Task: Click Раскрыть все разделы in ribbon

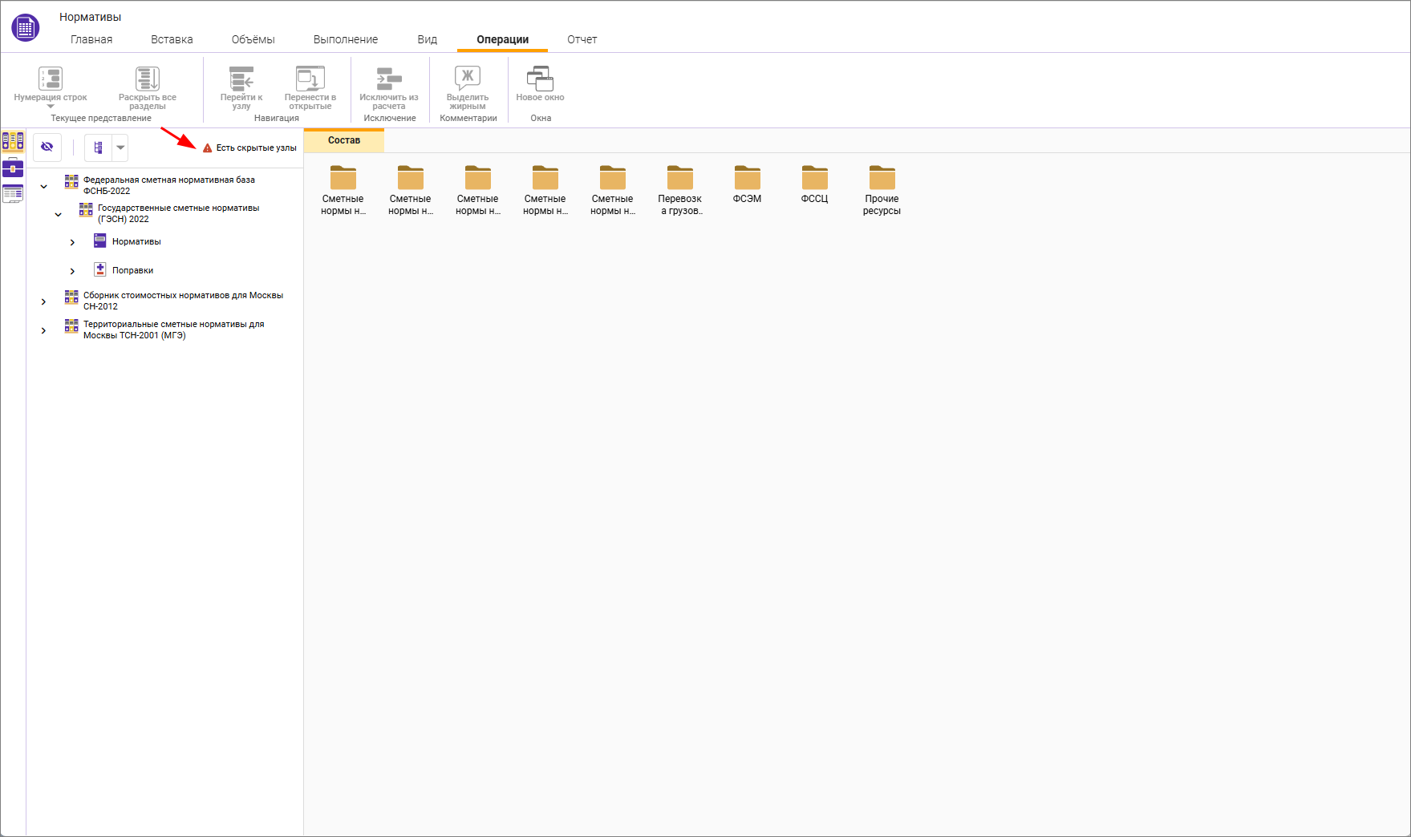Action: point(147,79)
